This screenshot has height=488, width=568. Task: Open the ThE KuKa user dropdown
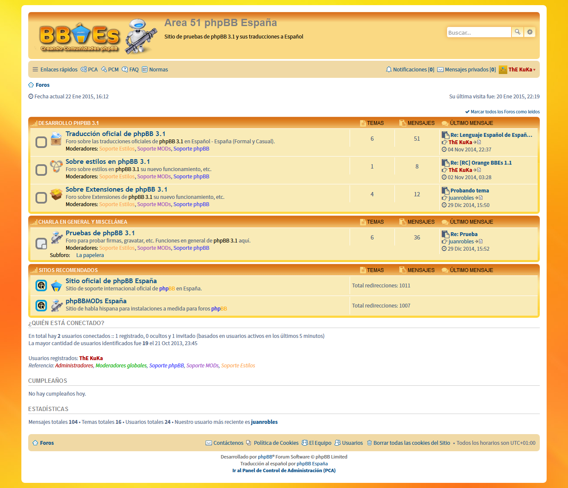tap(519, 69)
